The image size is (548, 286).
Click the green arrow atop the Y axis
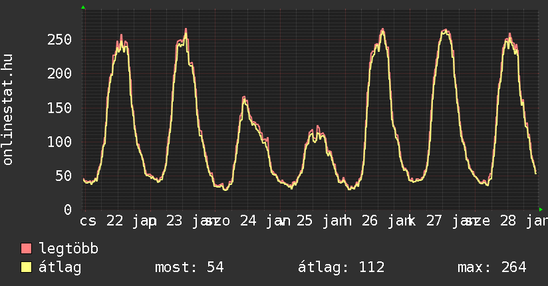tap(83, 7)
